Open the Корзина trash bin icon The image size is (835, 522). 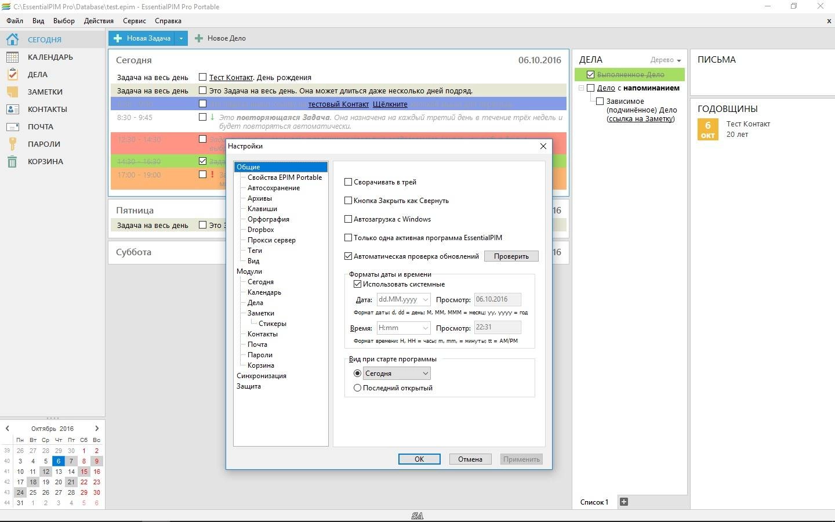[12, 161]
